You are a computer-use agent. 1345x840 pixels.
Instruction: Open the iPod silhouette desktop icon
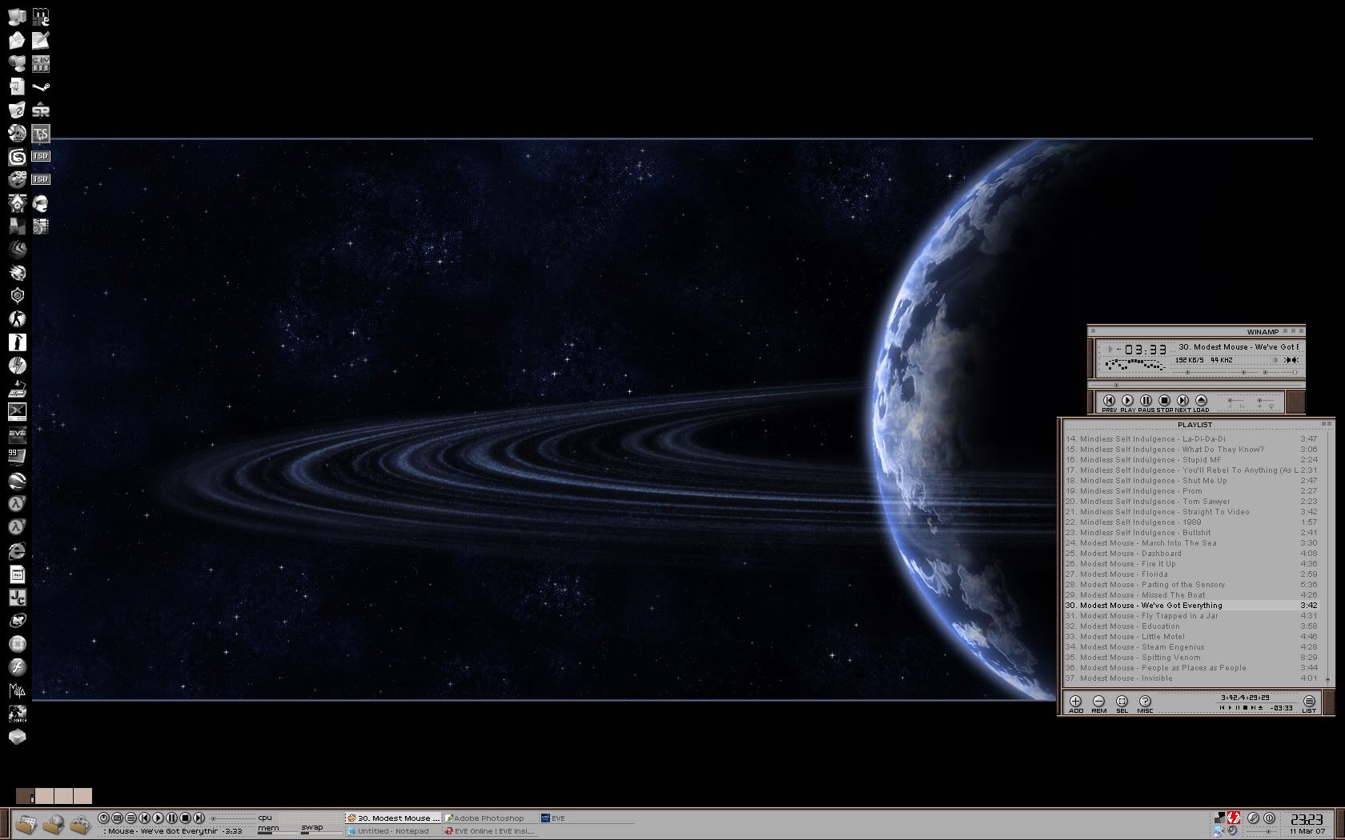pyautogui.click(x=17, y=342)
